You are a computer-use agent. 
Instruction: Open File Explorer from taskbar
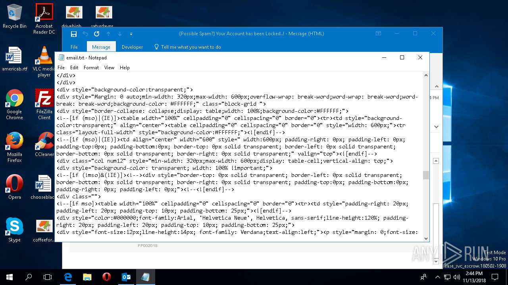(87, 277)
